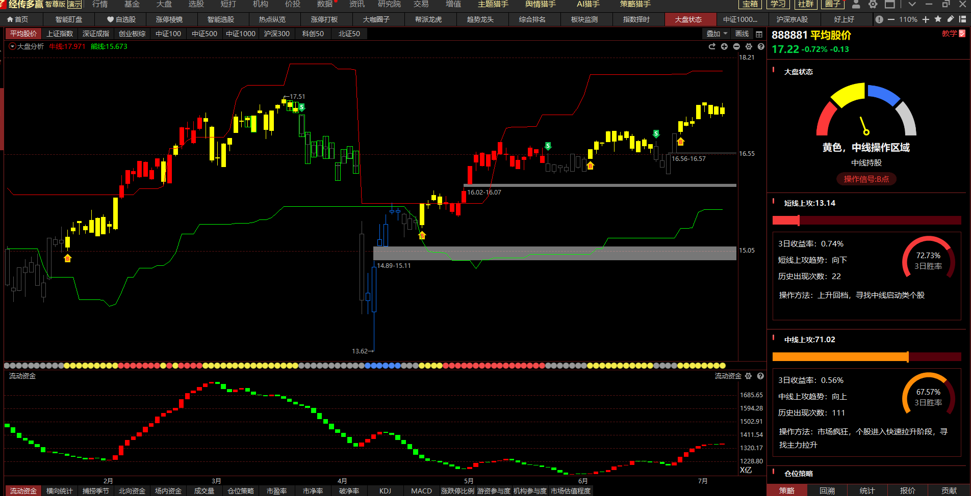Zoom in chart with circled plus icon
Viewport: 971px width, 496px height.
pyautogui.click(x=724, y=46)
